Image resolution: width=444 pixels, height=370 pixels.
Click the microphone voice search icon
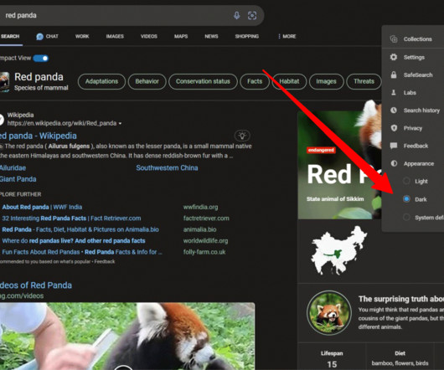(x=237, y=15)
